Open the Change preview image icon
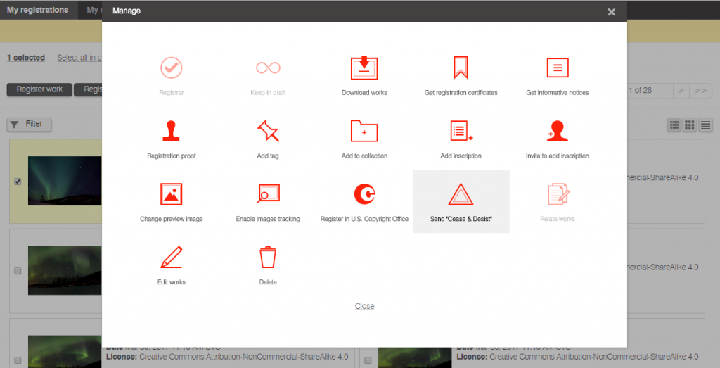This screenshot has width=720, height=368. point(171,195)
